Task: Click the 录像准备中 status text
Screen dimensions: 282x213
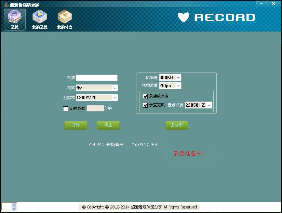Action: pos(189,153)
